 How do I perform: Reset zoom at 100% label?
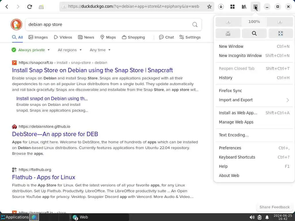tap(254, 22)
